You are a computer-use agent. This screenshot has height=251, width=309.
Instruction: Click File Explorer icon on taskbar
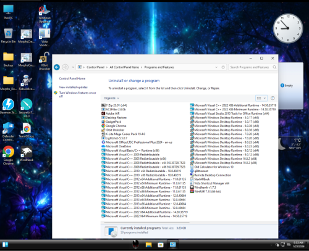148,245
